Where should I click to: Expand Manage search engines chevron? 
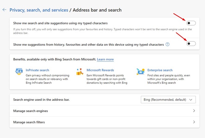194,111
